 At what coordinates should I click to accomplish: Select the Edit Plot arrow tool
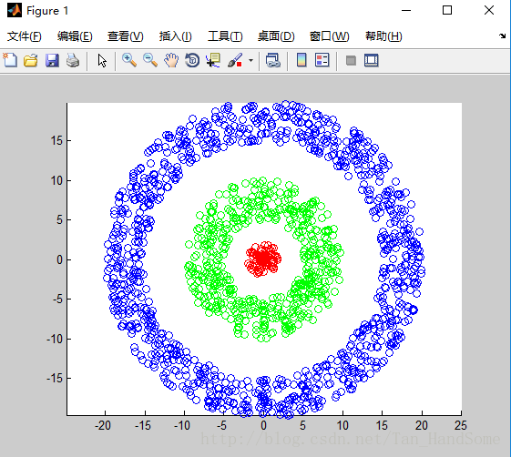pos(102,61)
